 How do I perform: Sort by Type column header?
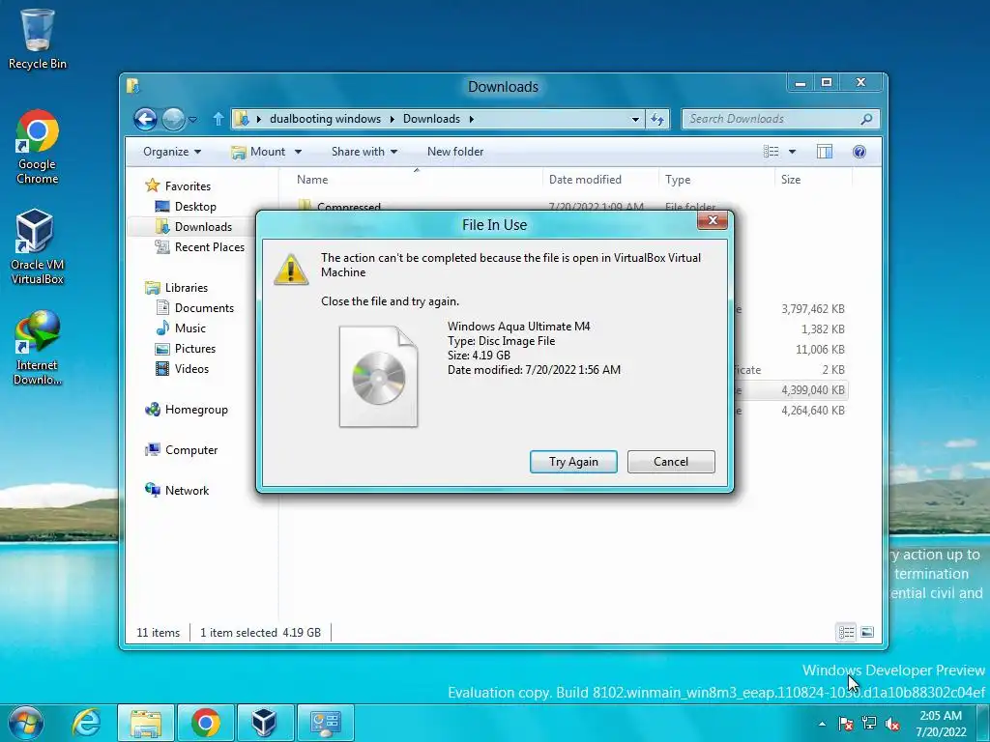click(x=716, y=179)
